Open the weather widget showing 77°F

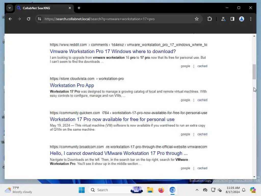18,190
